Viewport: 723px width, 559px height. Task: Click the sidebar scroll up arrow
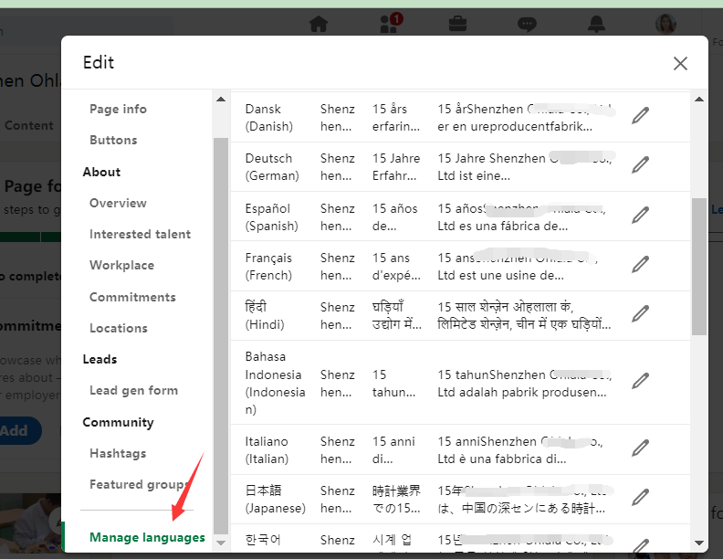point(221,100)
